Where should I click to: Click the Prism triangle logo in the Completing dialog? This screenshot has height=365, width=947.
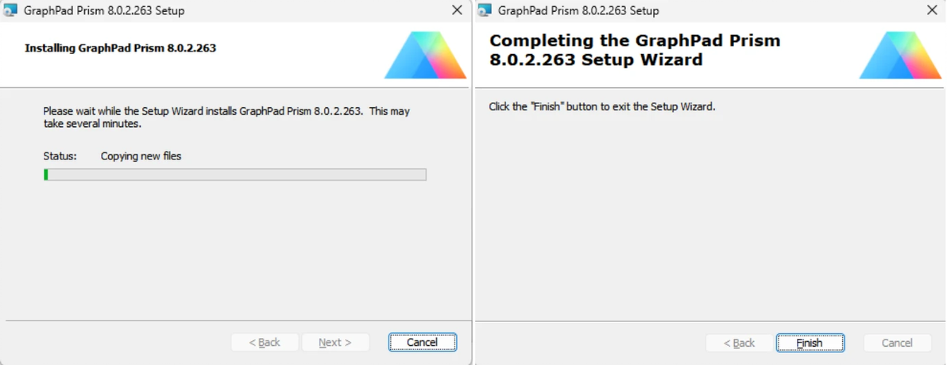(899, 56)
